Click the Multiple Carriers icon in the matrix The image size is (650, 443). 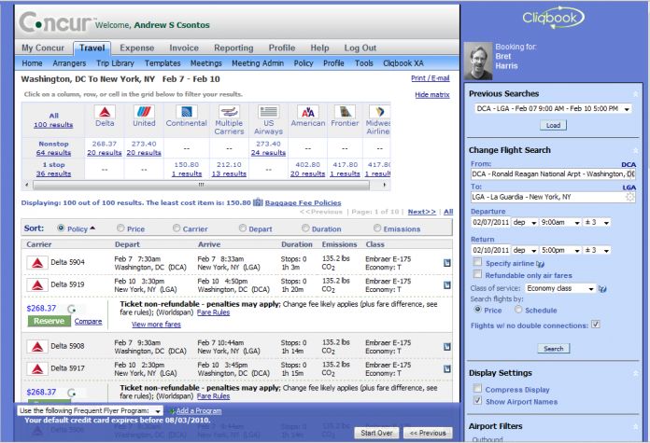(229, 112)
